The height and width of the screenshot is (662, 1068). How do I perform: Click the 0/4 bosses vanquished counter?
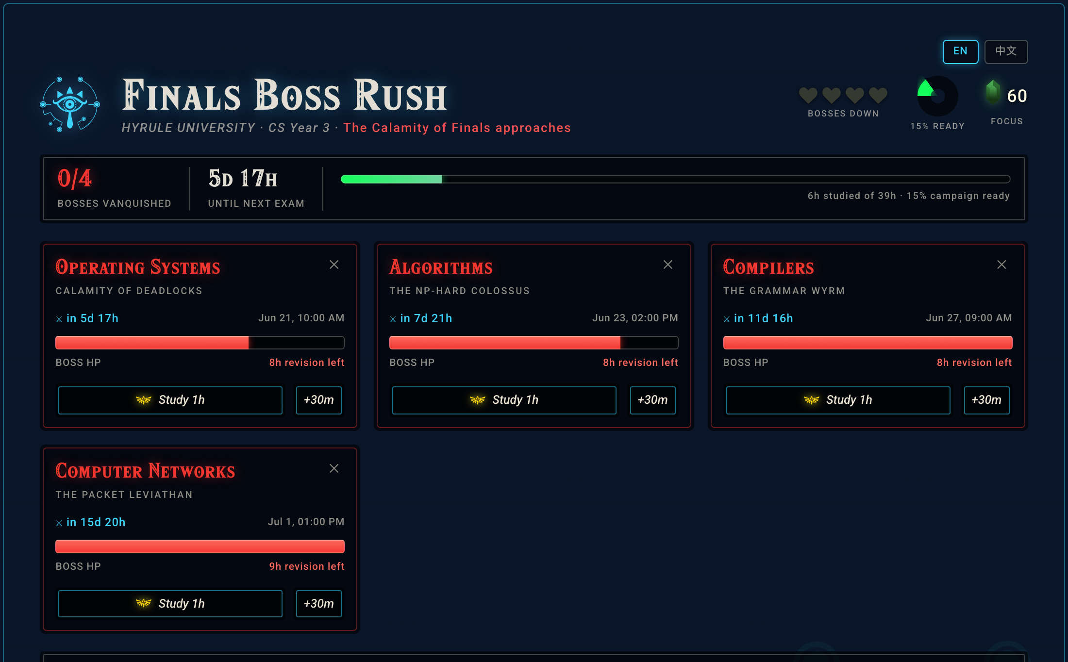coord(74,179)
